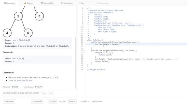Image resolution: width=187 pixels, height=105 pixels.
Task: Collapse the class Solution fold at line 16
Action: pos(84,40)
